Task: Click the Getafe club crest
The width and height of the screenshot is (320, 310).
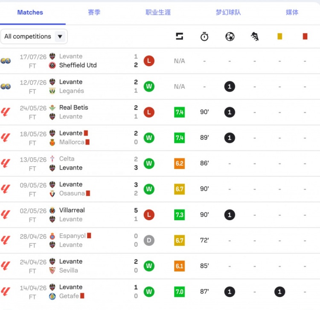Action: click(x=52, y=296)
